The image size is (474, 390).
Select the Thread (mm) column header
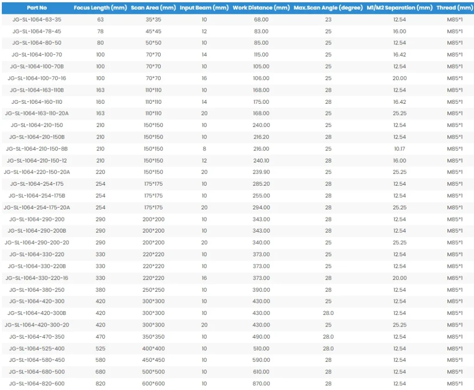tap(455, 8)
